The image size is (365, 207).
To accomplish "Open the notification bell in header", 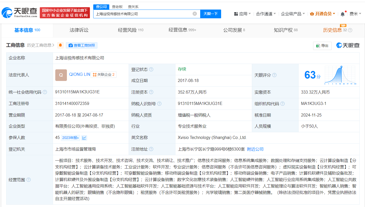I will click(343, 14).
